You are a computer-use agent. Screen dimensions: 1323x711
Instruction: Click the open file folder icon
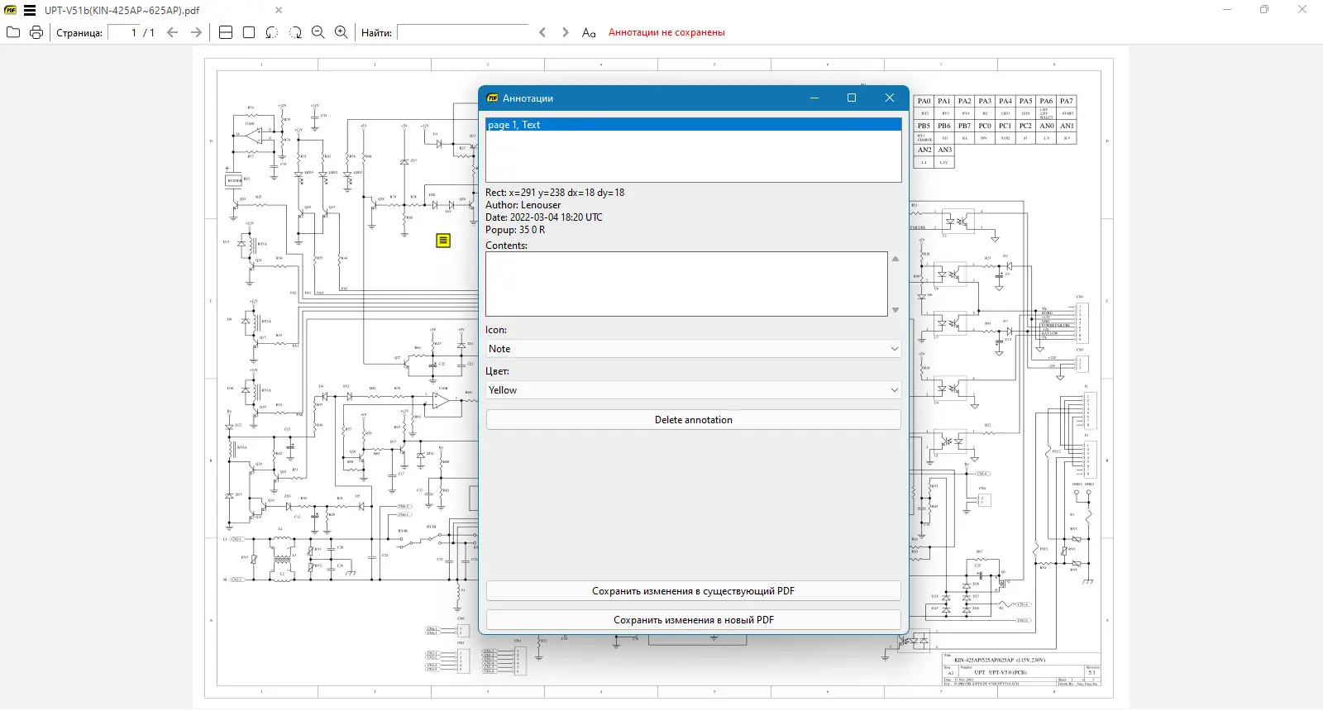tap(13, 32)
